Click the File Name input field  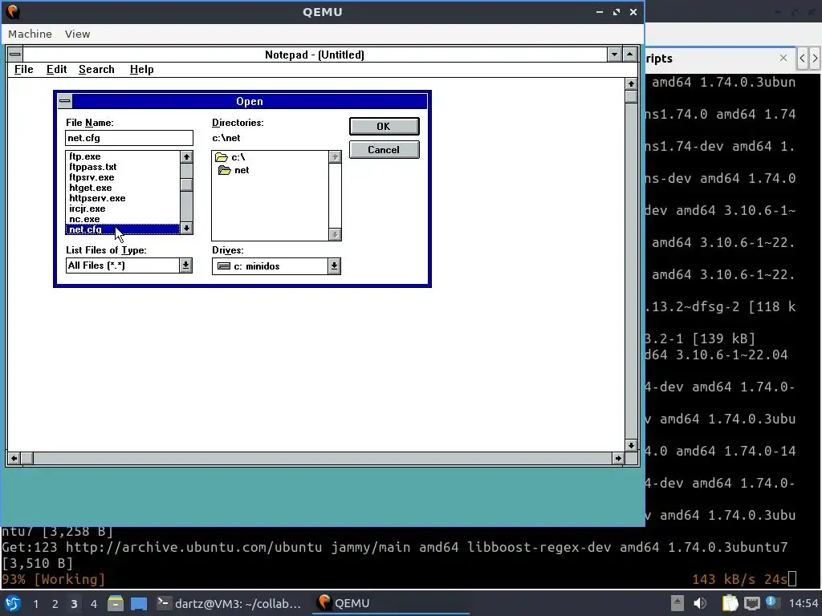(x=129, y=138)
